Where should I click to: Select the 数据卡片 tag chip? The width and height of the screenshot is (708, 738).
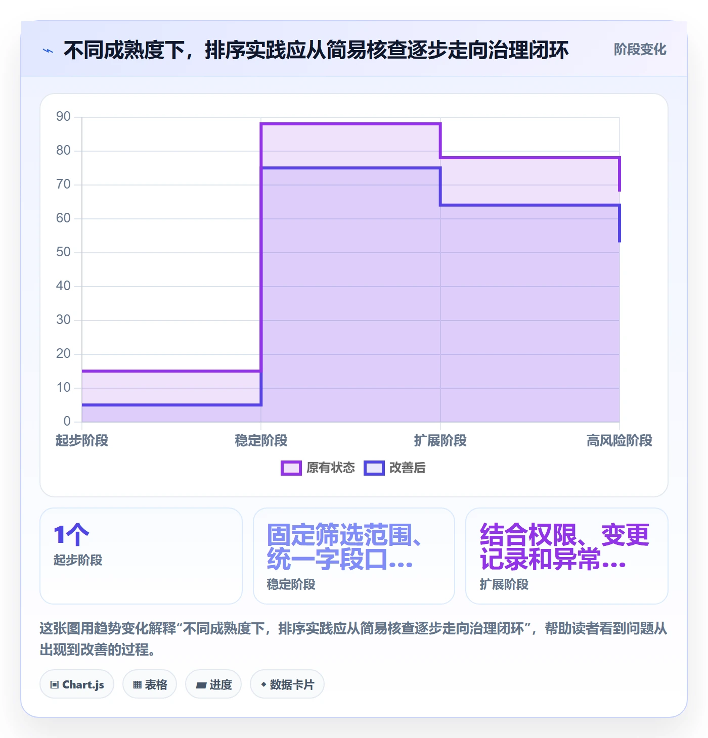(287, 684)
